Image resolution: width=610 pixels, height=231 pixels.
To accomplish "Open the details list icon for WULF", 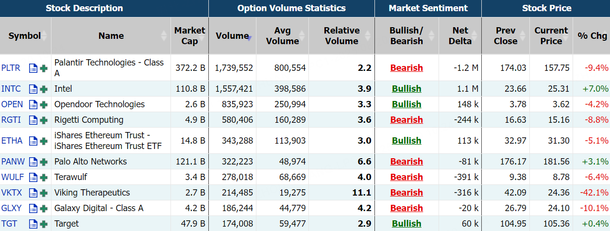I will click(33, 178).
